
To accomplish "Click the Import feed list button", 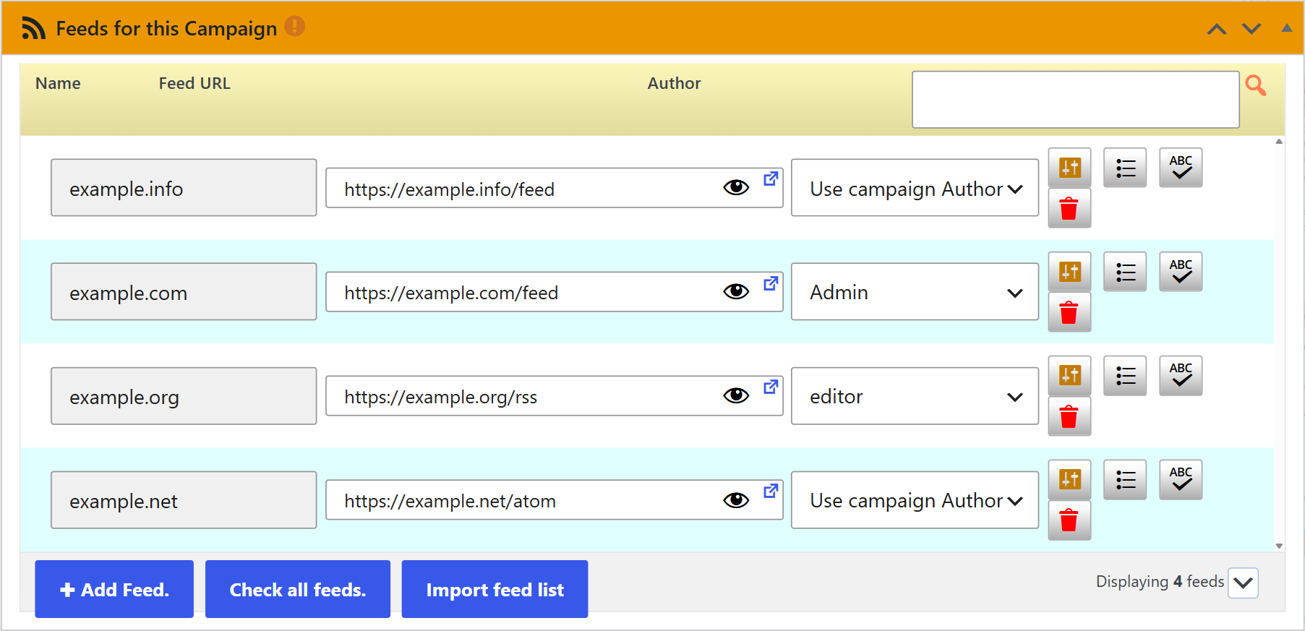I will pos(495,589).
